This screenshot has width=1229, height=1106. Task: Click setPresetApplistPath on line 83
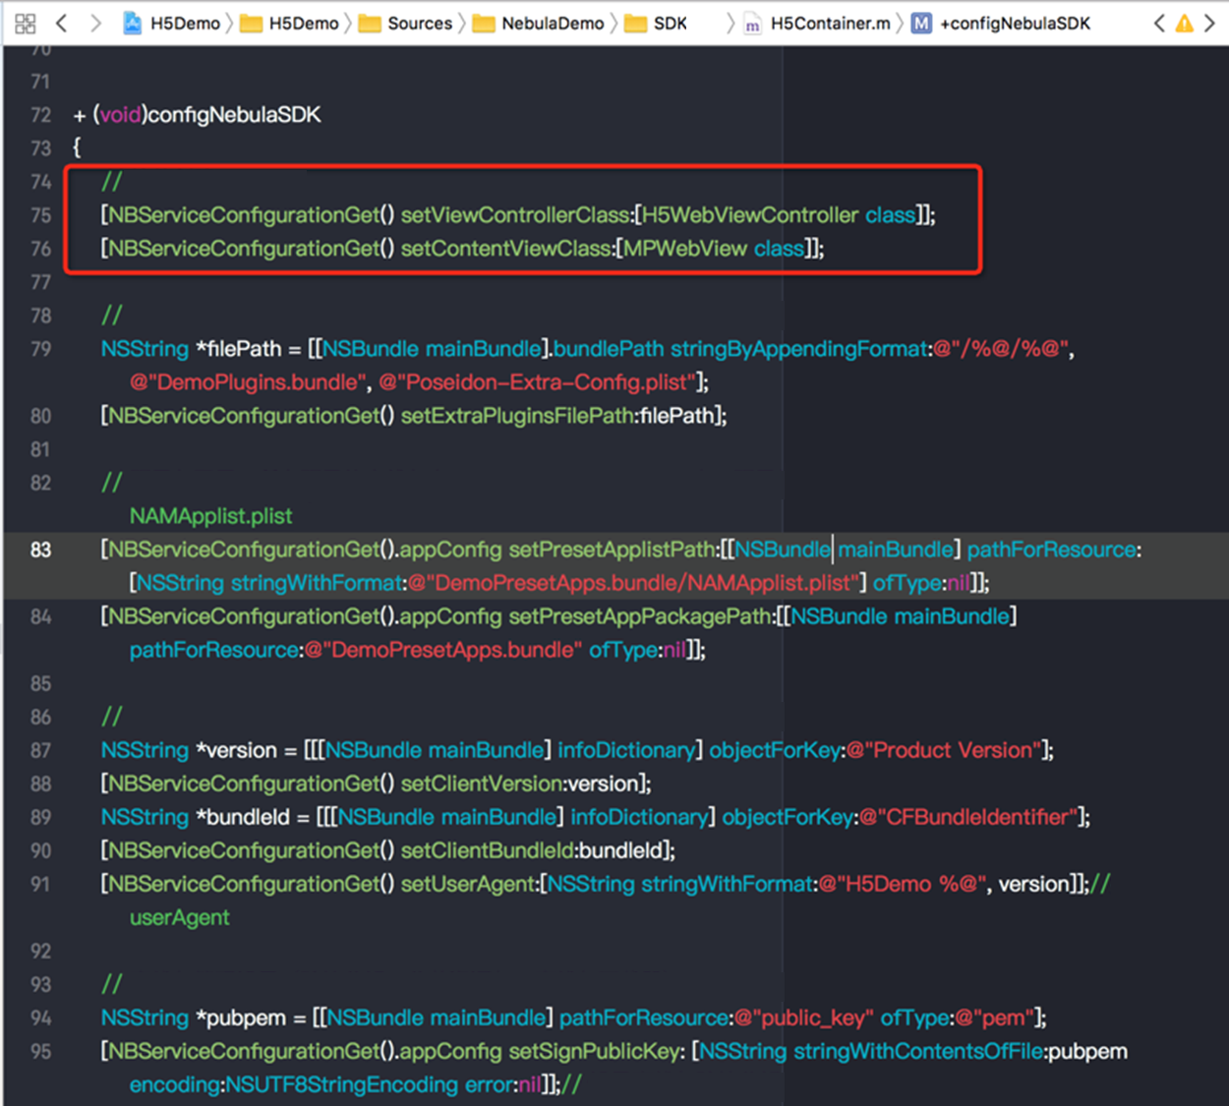(611, 550)
